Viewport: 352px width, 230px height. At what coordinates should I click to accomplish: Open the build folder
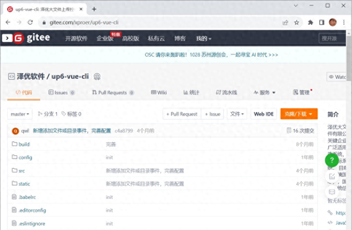point(24,144)
